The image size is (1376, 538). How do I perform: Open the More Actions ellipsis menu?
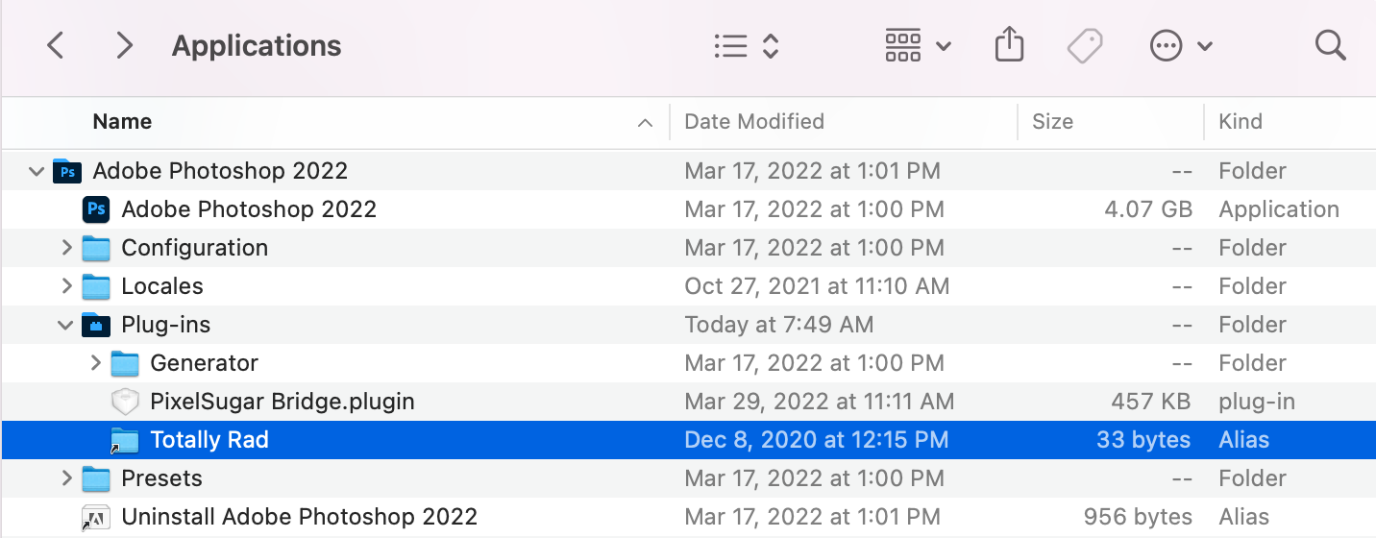click(1181, 45)
